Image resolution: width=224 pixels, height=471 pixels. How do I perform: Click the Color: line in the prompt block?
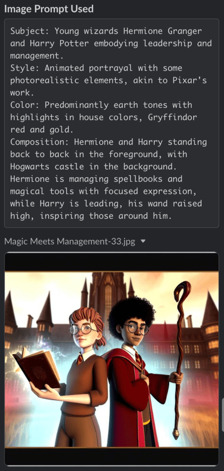pos(101,105)
